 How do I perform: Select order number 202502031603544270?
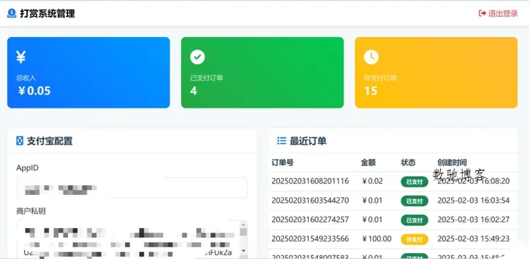pyautogui.click(x=310, y=201)
